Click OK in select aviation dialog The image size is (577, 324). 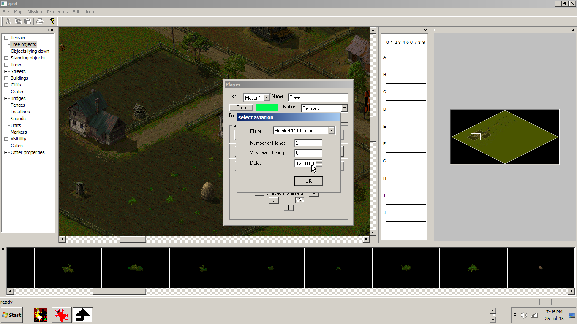pos(308,181)
